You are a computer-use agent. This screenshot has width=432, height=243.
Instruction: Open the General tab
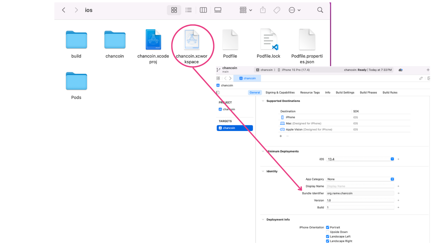click(x=255, y=92)
